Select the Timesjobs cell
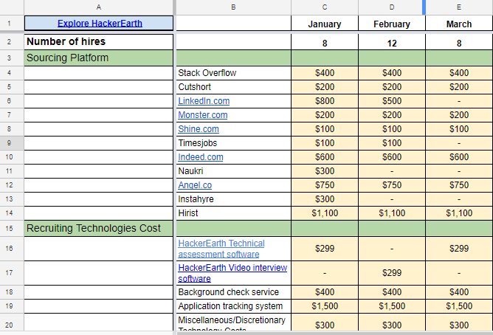Image resolution: width=493 pixels, height=335 pixels. pos(233,143)
